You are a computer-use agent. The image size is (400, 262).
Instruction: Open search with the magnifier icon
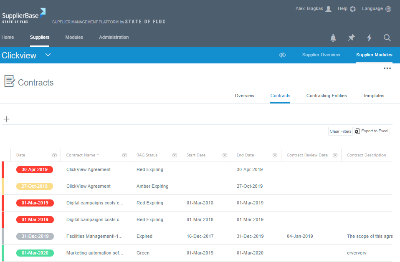click(x=387, y=38)
